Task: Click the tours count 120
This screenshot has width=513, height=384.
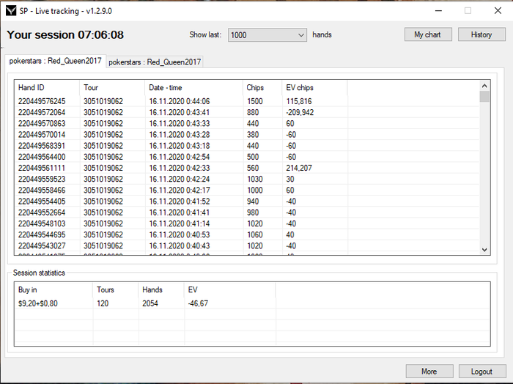Action: 103,303
